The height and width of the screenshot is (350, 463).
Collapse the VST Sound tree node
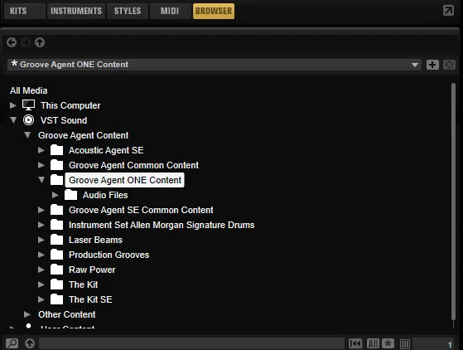tap(13, 120)
